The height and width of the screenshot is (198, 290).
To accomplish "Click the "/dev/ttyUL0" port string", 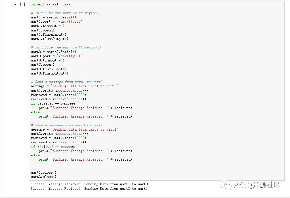I will coord(69,22).
